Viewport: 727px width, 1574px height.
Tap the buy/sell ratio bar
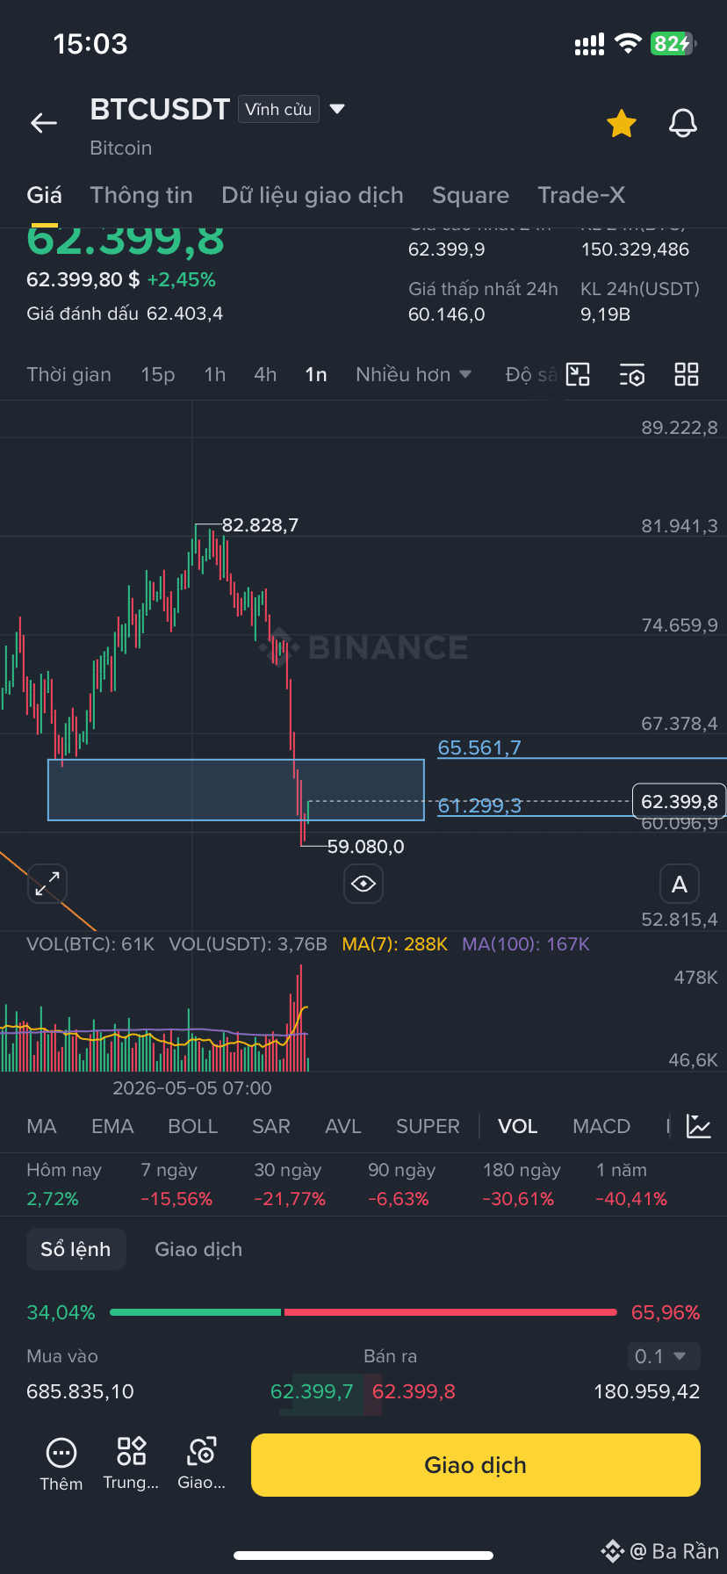click(x=363, y=1312)
